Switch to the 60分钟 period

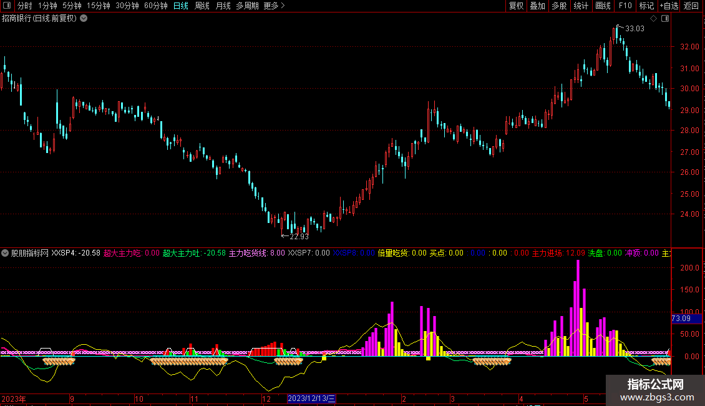point(155,6)
